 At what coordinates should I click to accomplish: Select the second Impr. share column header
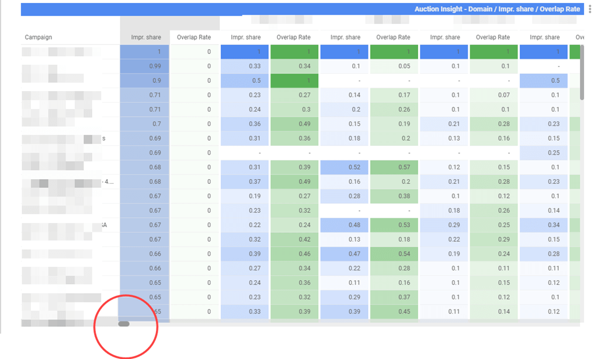coord(245,37)
